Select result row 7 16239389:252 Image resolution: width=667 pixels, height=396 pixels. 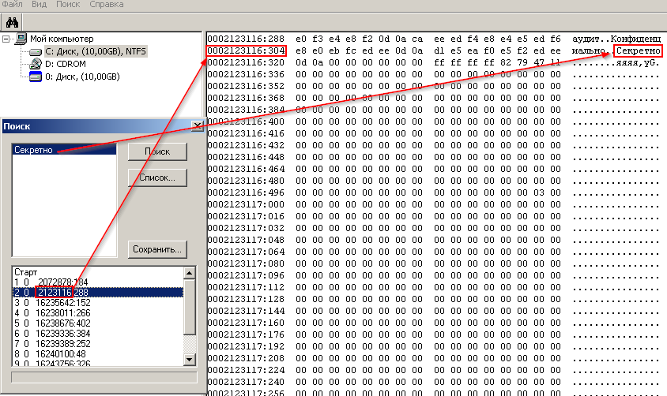pyautogui.click(x=98, y=343)
